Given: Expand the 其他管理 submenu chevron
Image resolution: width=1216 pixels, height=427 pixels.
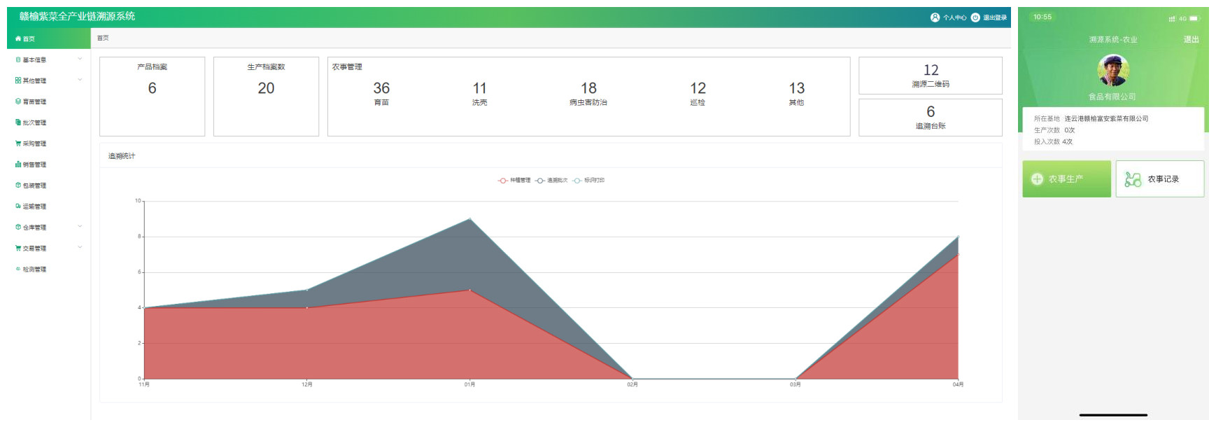Looking at the screenshot, I should click(80, 80).
